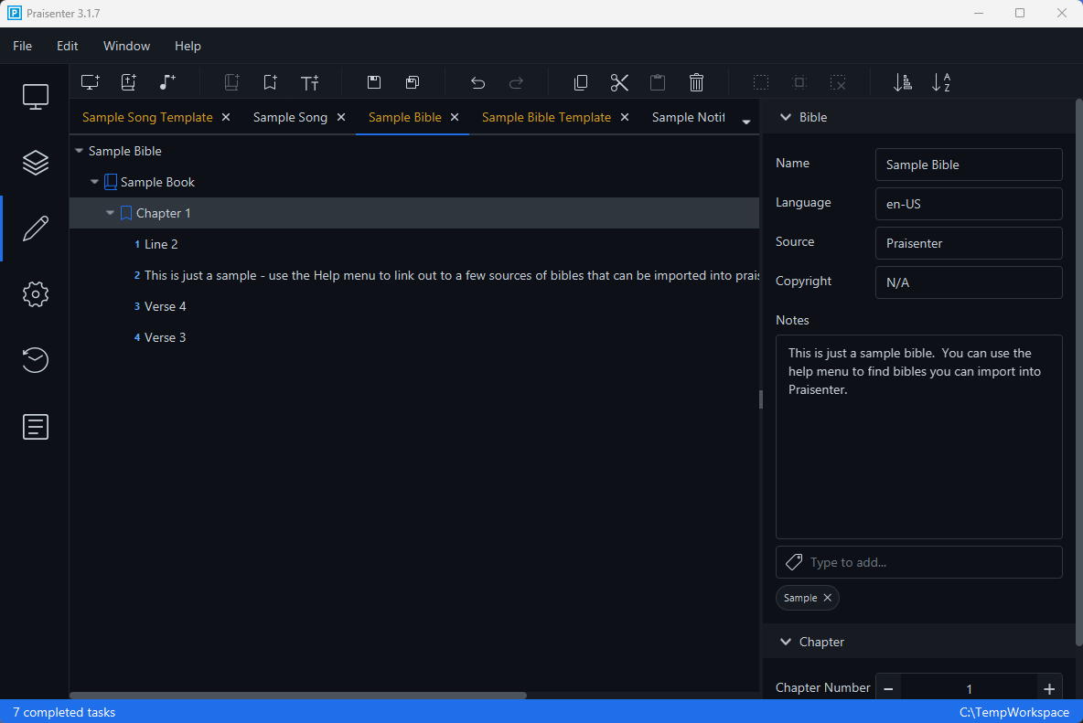Open the layers stack icon in sidebar
This screenshot has width=1083, height=723.
[x=35, y=163]
